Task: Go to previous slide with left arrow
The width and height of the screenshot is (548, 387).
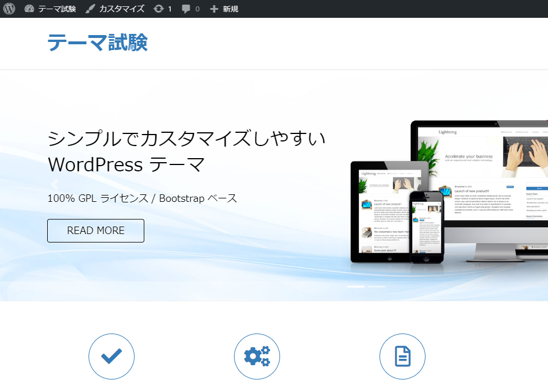Action: [x=55, y=185]
